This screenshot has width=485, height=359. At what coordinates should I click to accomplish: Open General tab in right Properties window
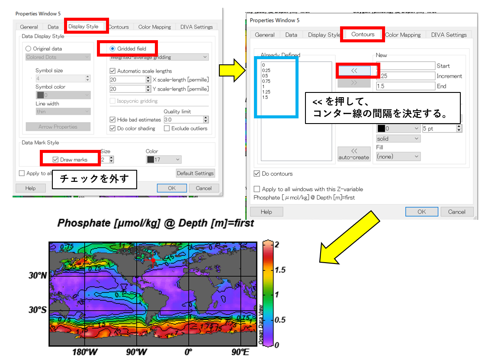click(x=264, y=35)
